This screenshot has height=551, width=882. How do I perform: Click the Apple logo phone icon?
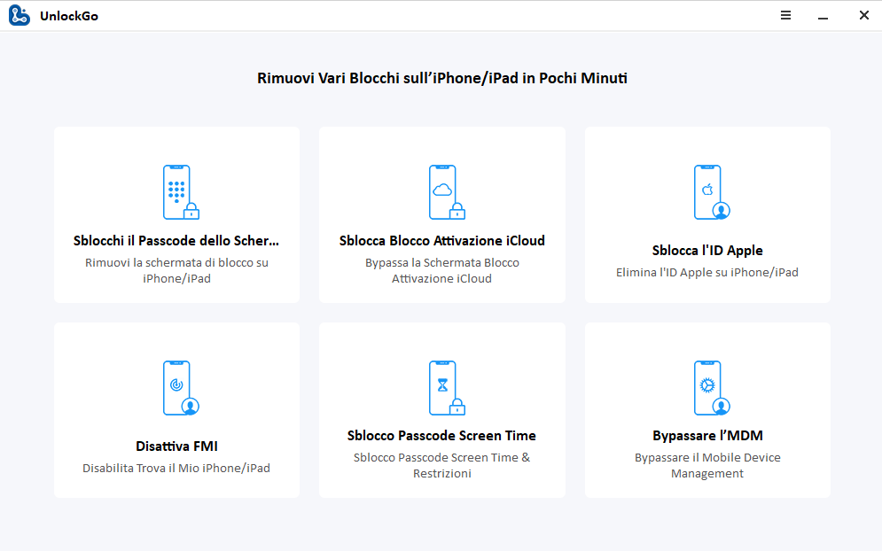click(x=712, y=192)
